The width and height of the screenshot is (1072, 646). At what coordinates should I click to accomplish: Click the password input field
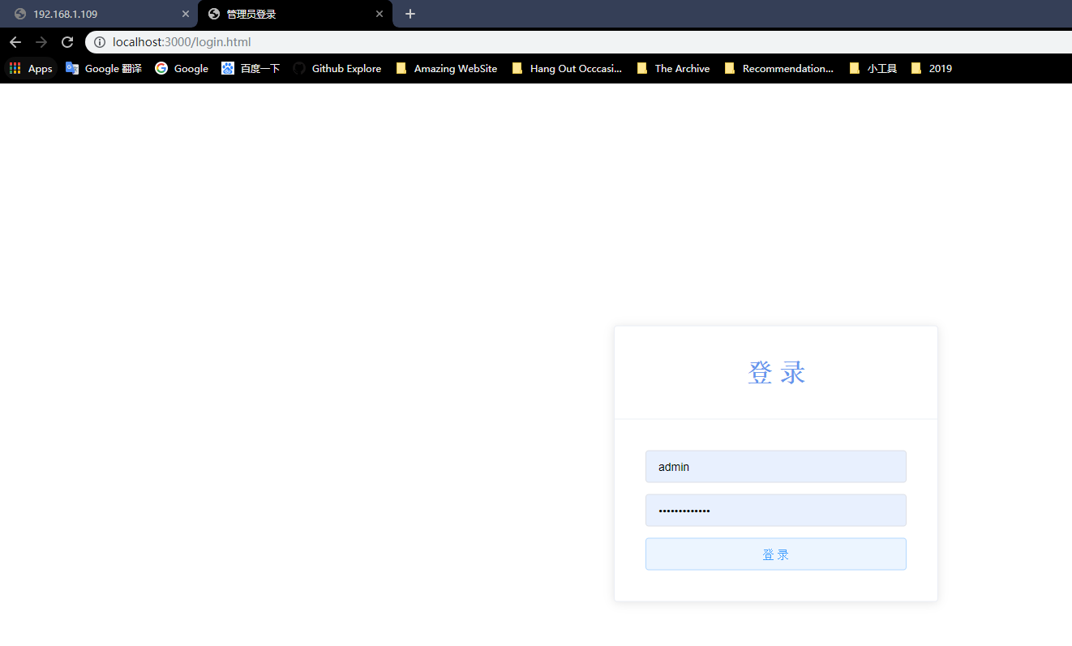[775, 510]
